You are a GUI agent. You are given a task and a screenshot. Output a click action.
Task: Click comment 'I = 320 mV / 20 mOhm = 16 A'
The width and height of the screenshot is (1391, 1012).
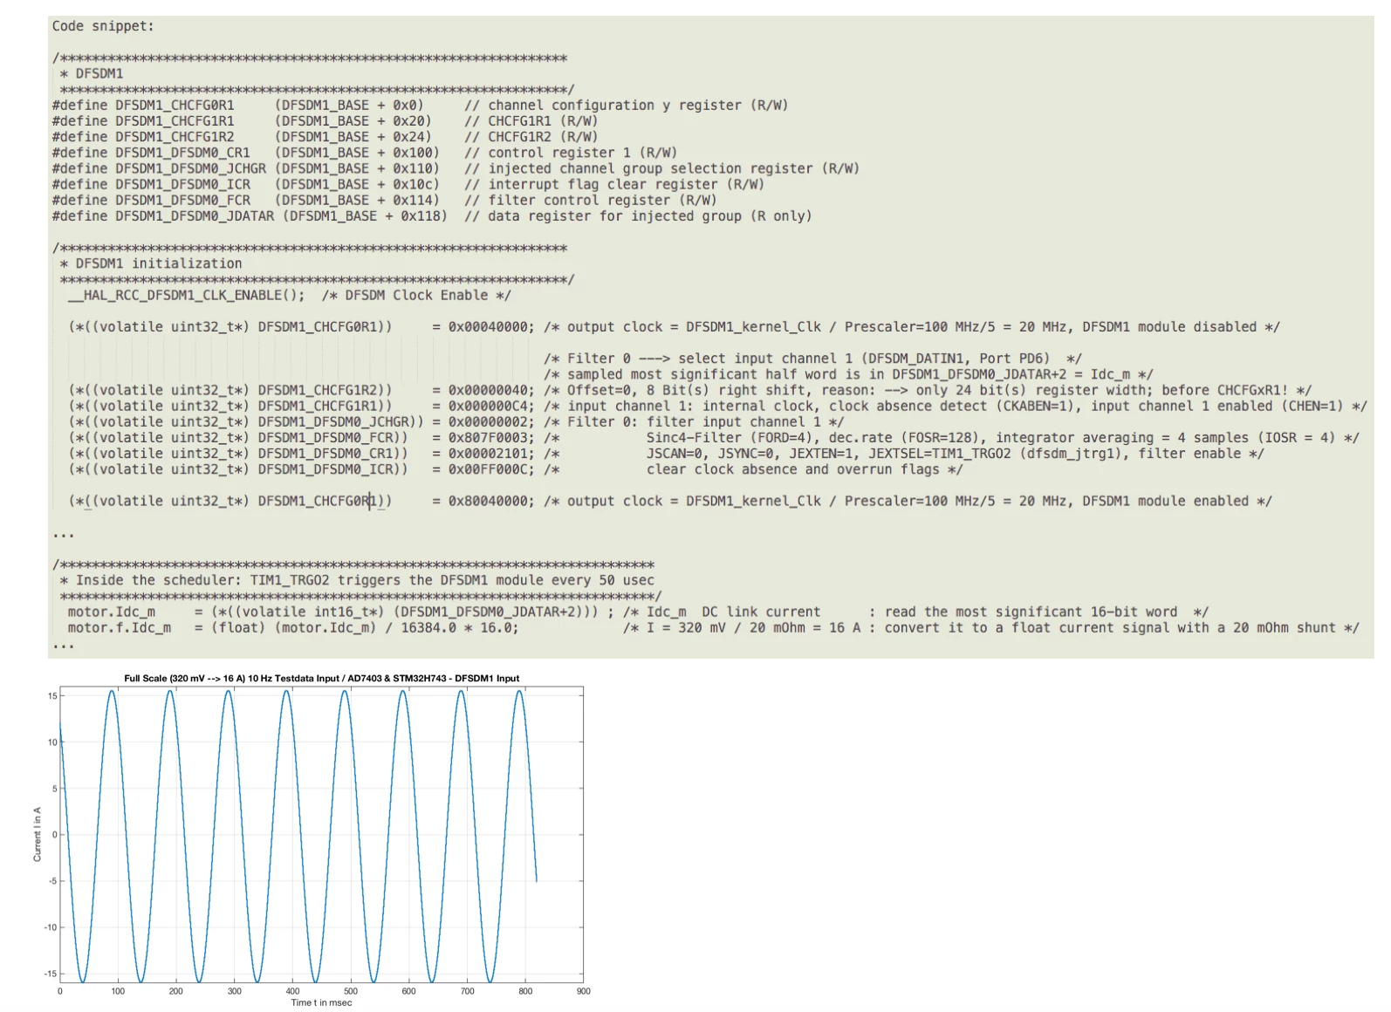click(x=753, y=628)
